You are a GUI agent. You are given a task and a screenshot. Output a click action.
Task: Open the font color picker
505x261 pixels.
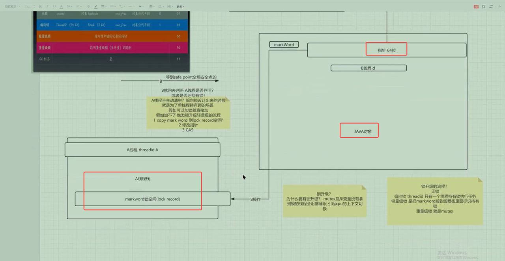(x=61, y=7)
